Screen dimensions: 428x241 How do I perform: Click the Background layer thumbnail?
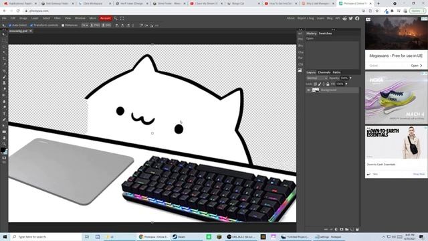pos(316,90)
